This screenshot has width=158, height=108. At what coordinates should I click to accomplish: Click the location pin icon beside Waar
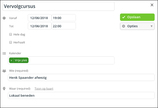(4, 89)
